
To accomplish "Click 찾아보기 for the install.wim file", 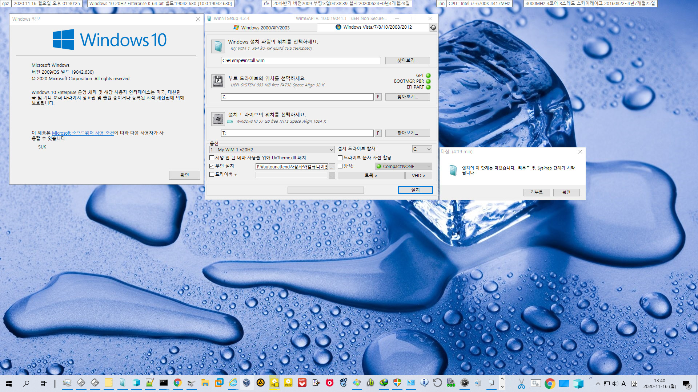I will (x=408, y=61).
